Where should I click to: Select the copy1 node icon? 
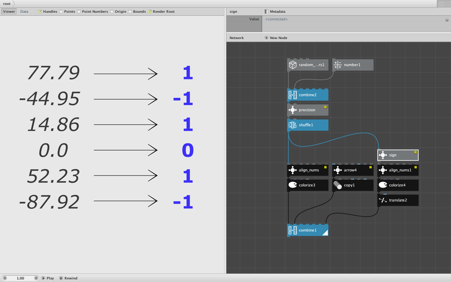(x=338, y=185)
